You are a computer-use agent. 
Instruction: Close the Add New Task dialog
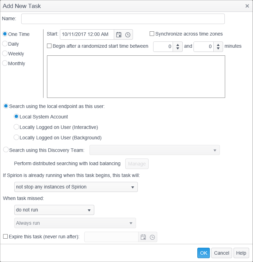tap(247, 6)
